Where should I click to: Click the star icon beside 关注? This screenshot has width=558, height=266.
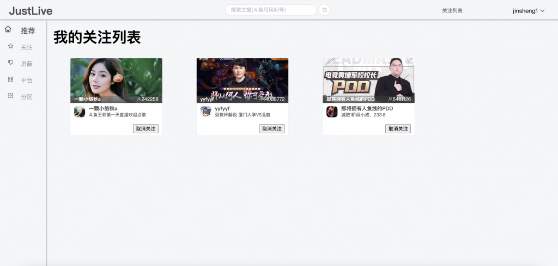click(x=10, y=47)
